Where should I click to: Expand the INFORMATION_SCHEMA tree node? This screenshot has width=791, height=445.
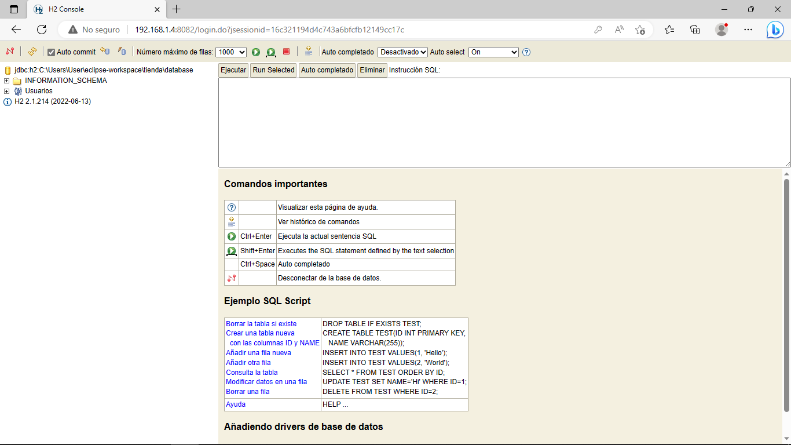pos(7,81)
